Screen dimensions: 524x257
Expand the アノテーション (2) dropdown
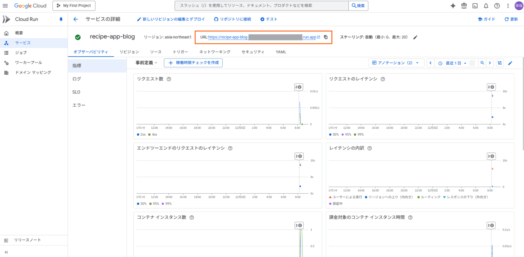[396, 63]
